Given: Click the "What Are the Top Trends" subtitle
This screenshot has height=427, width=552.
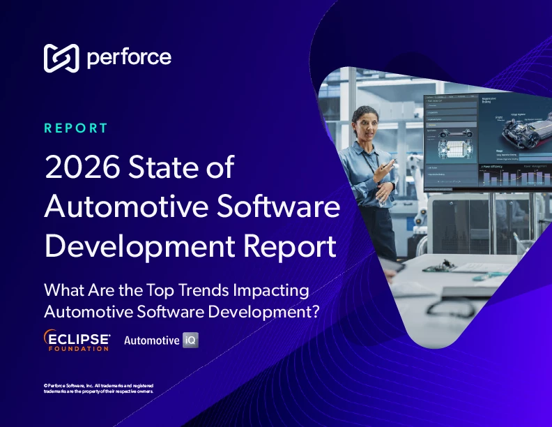Looking at the screenshot, I should (x=176, y=290).
